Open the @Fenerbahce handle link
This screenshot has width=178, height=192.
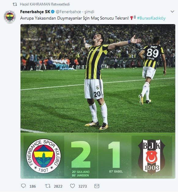pyautogui.click(x=69, y=12)
